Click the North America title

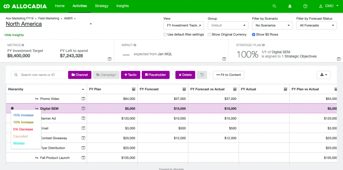point(24,24)
